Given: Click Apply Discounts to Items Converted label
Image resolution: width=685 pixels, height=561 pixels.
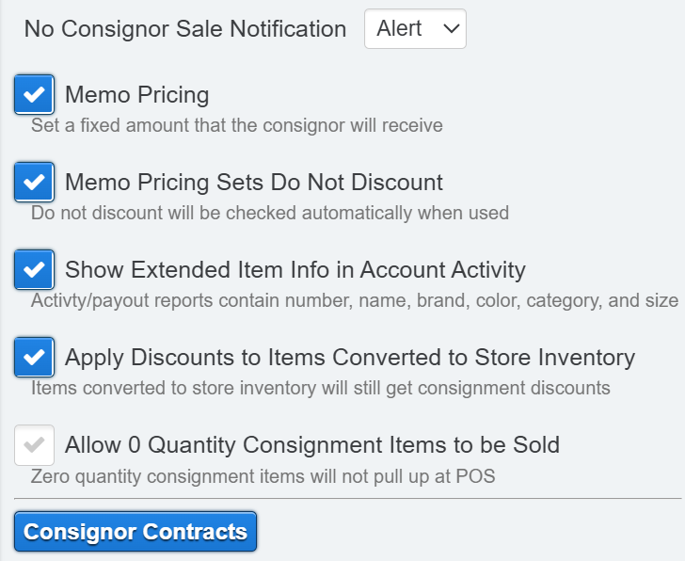Looking at the screenshot, I should click(349, 358).
